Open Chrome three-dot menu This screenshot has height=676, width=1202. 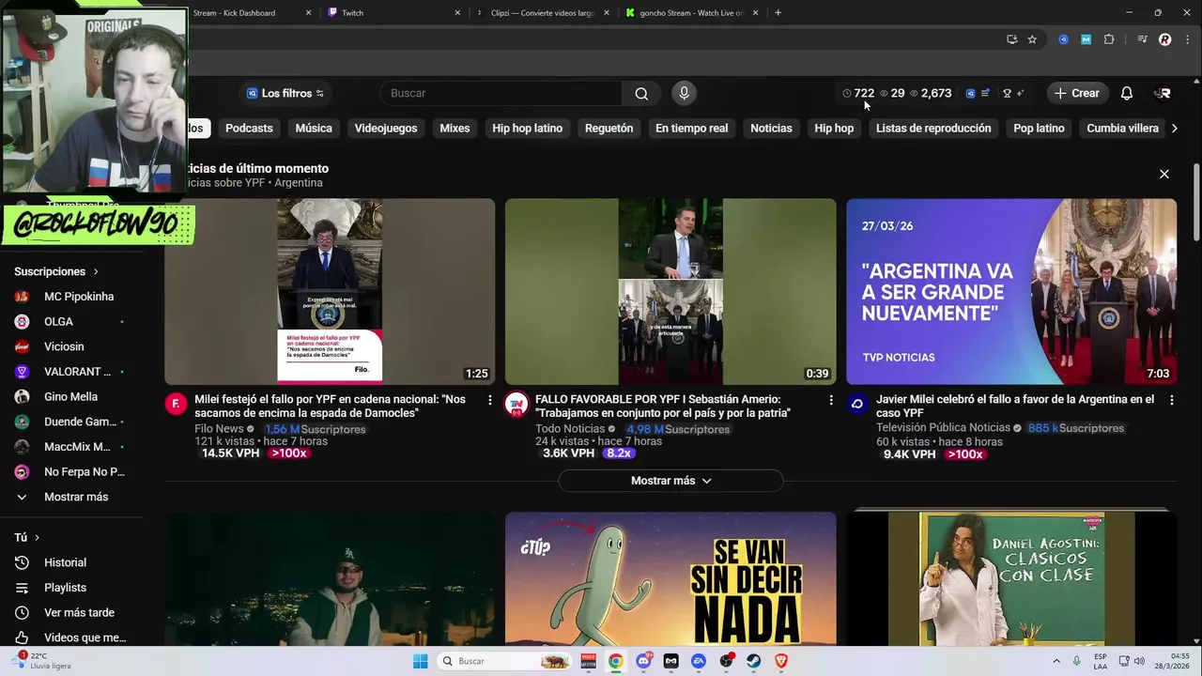point(1187,39)
